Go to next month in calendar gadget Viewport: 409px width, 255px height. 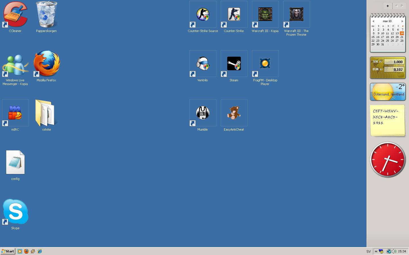402,21
